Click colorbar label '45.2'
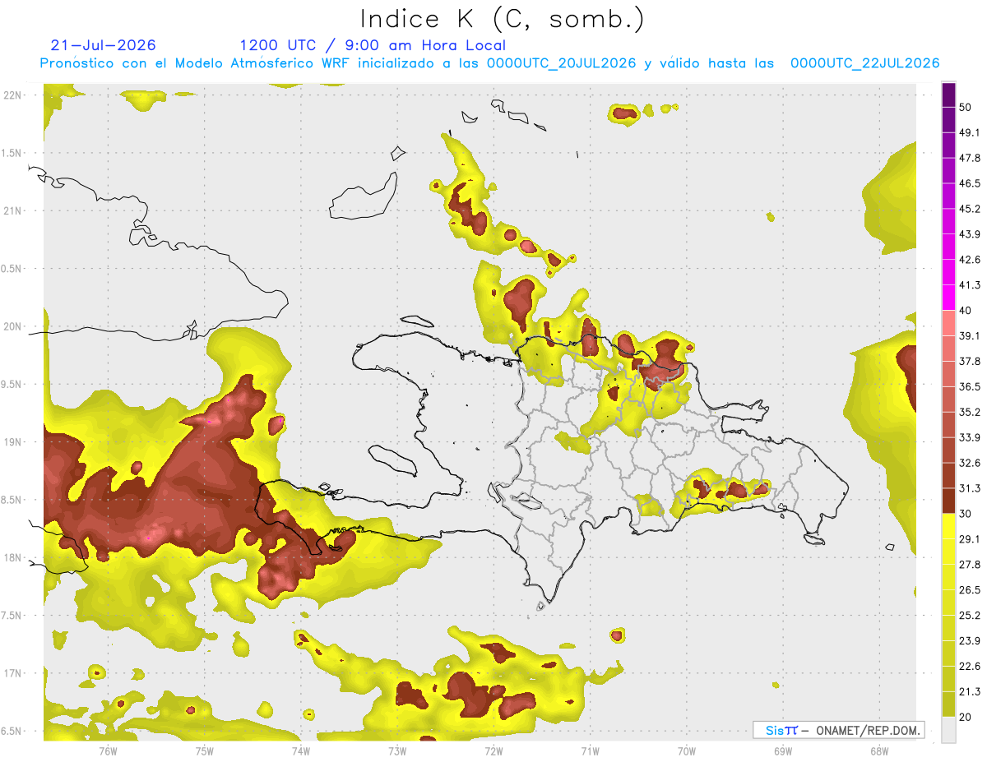The image size is (987, 762). pos(969,209)
